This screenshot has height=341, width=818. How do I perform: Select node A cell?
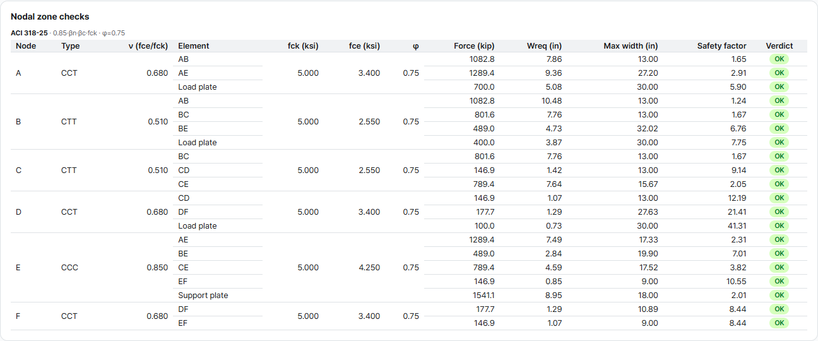(x=18, y=73)
